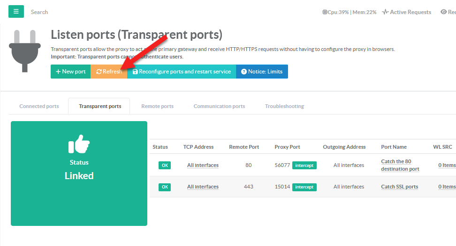Open the Notice: Limits button

262,72
